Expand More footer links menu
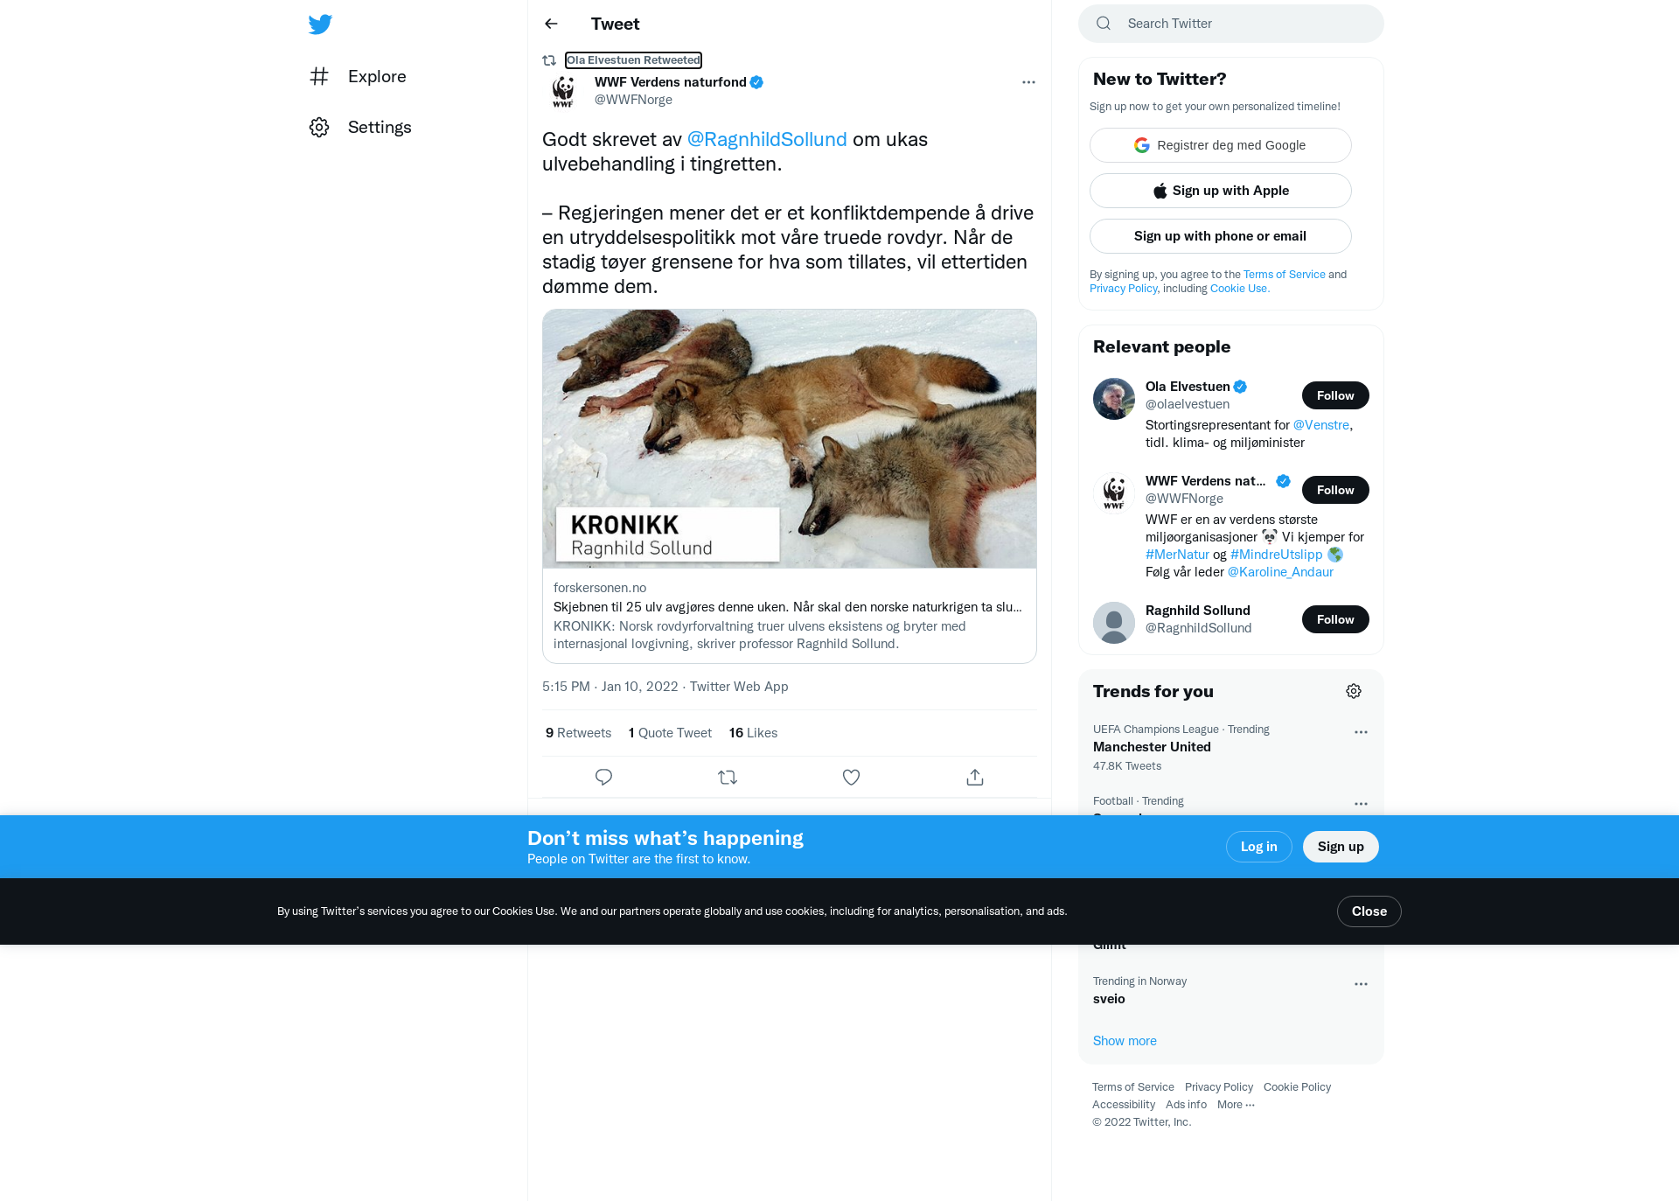 (1236, 1105)
